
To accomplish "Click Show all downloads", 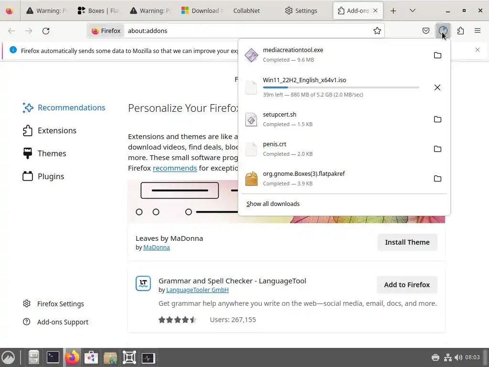I will [x=273, y=204].
